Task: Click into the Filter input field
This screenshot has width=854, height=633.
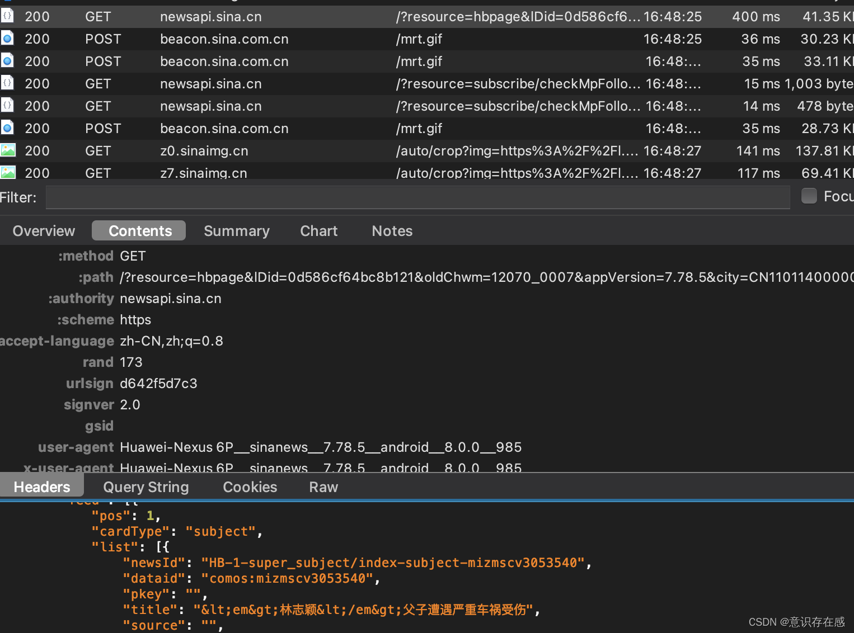Action: (x=417, y=197)
